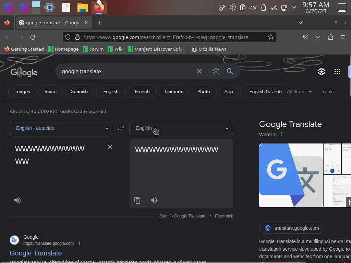Open in Google Translate link

[182, 216]
